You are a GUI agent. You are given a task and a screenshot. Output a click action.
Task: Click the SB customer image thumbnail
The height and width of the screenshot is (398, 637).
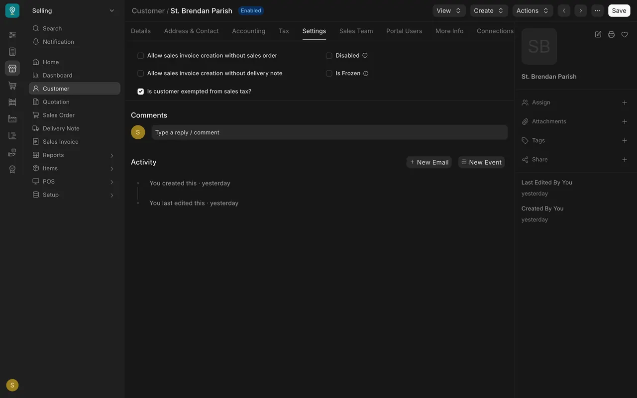[539, 46]
